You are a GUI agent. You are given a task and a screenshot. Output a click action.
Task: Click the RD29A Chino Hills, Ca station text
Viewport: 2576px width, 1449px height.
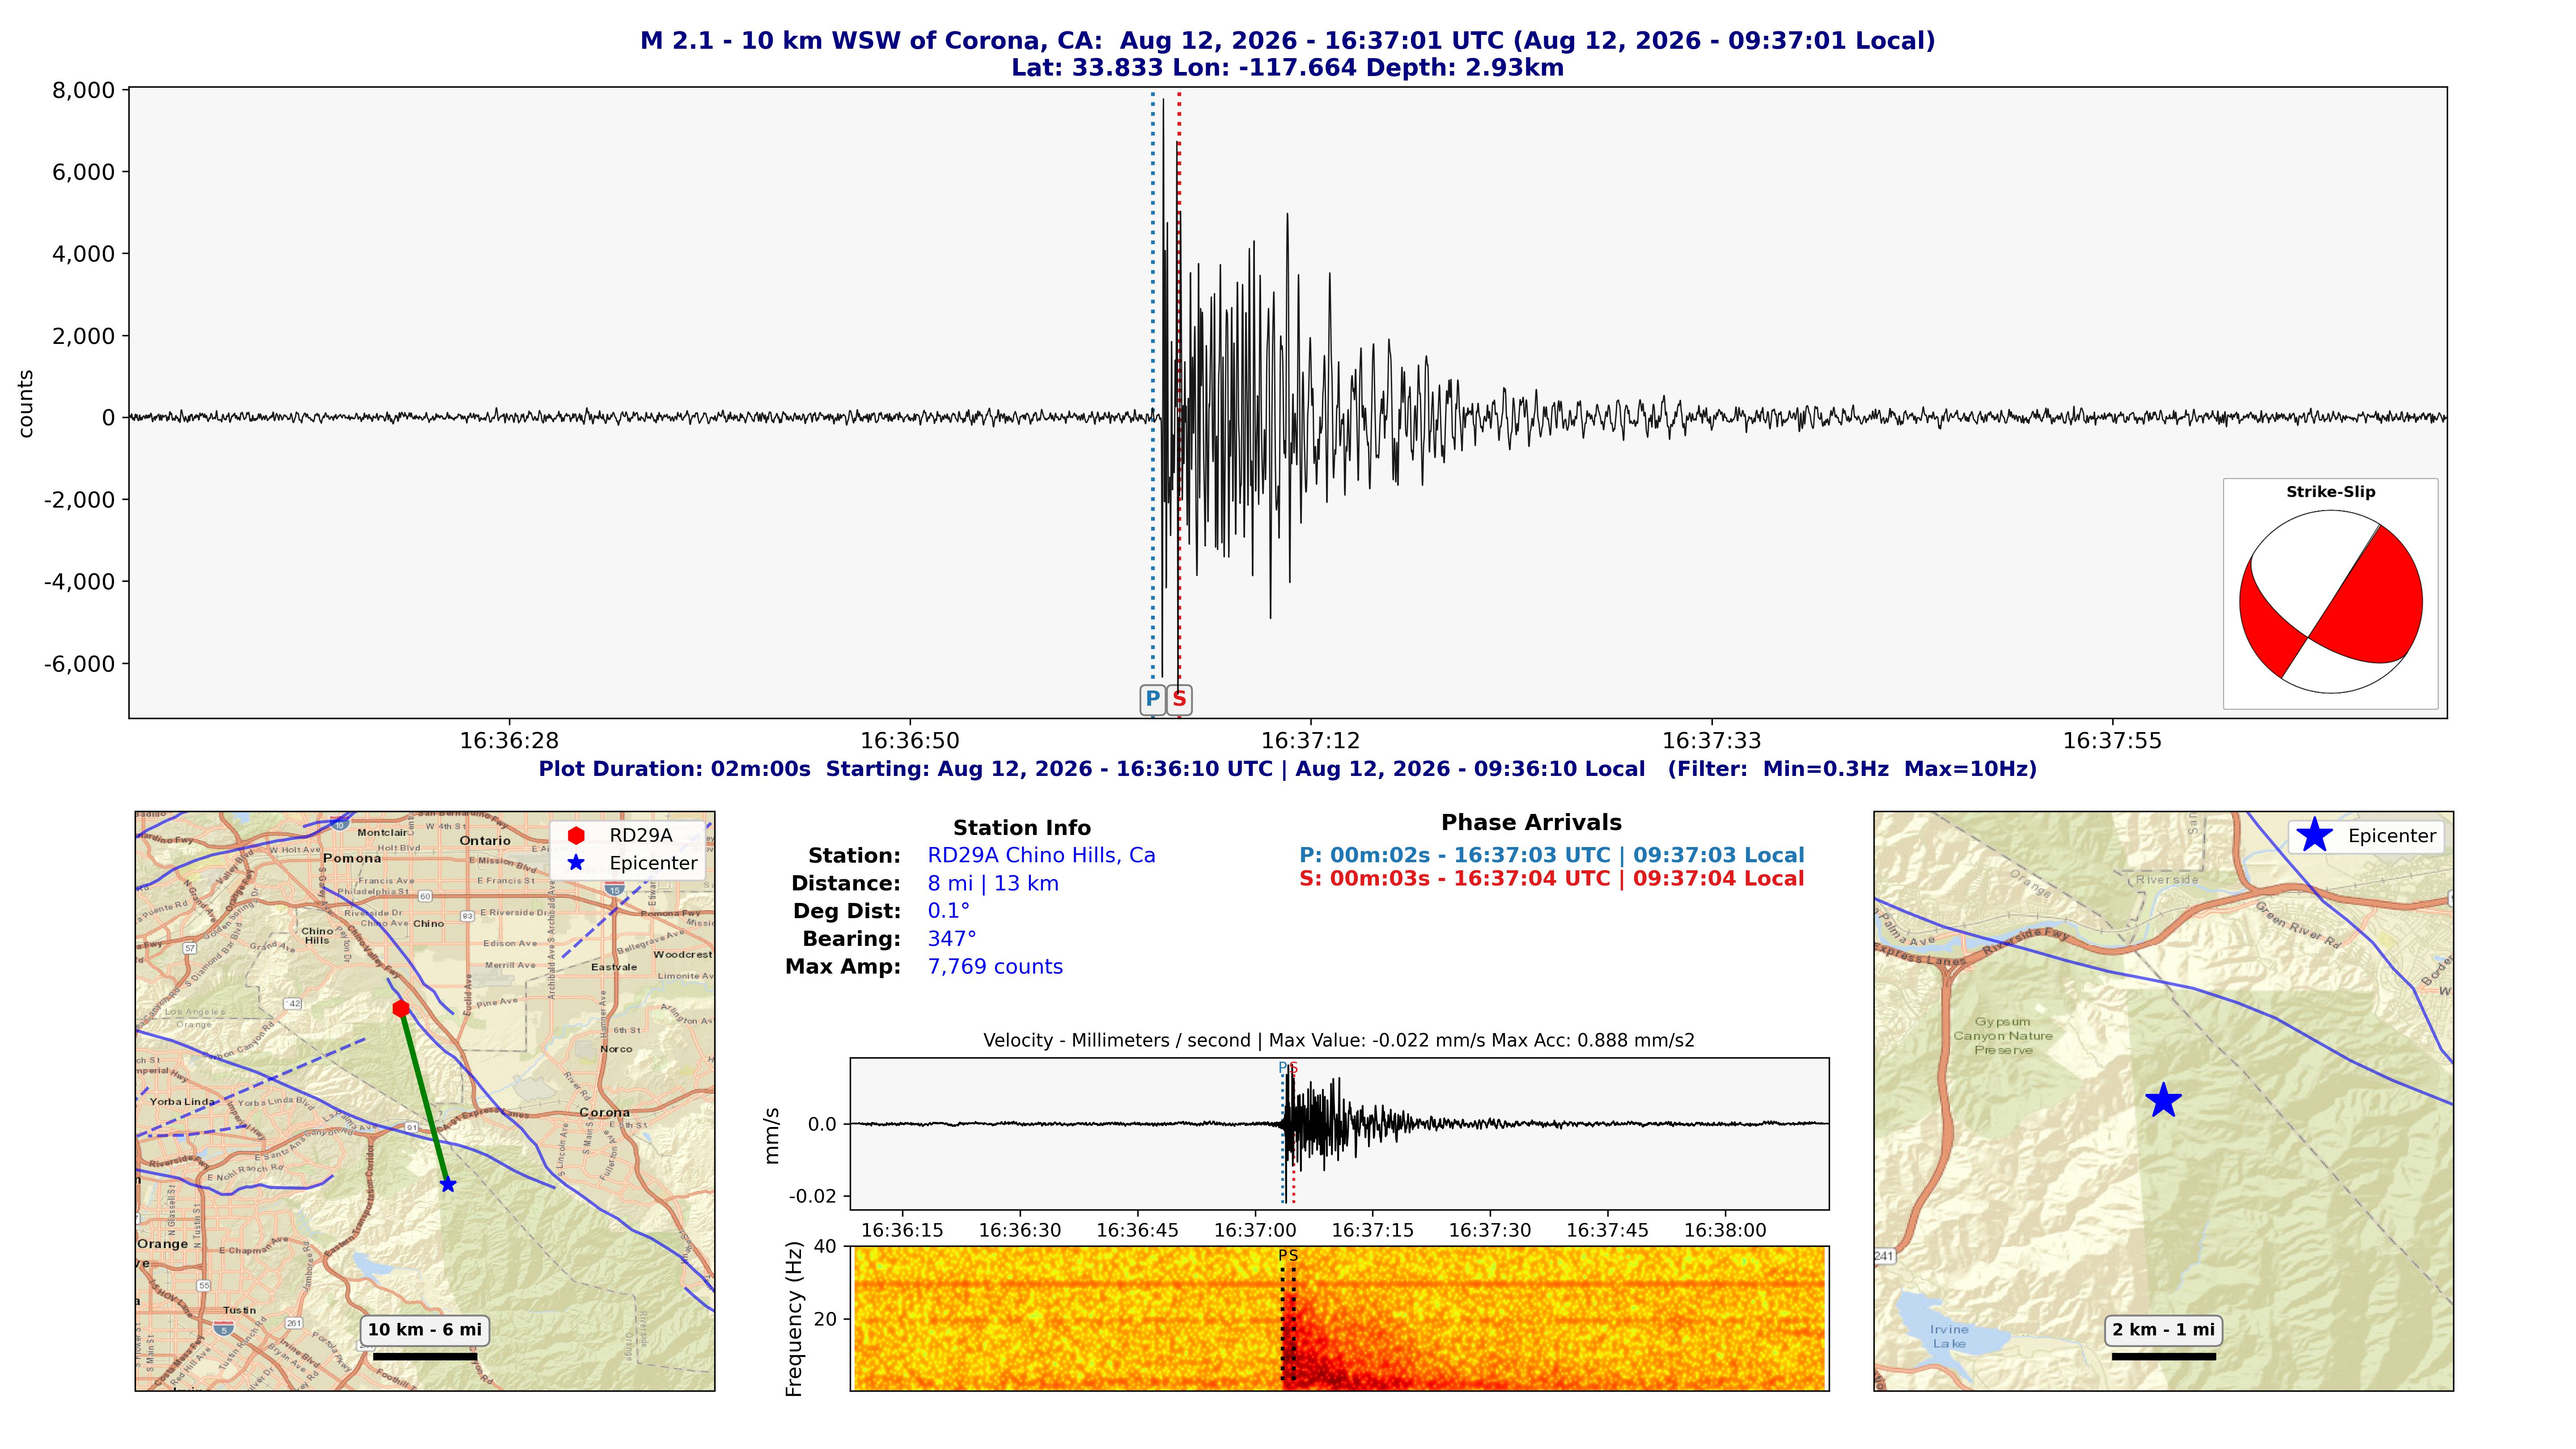pyautogui.click(x=1041, y=855)
